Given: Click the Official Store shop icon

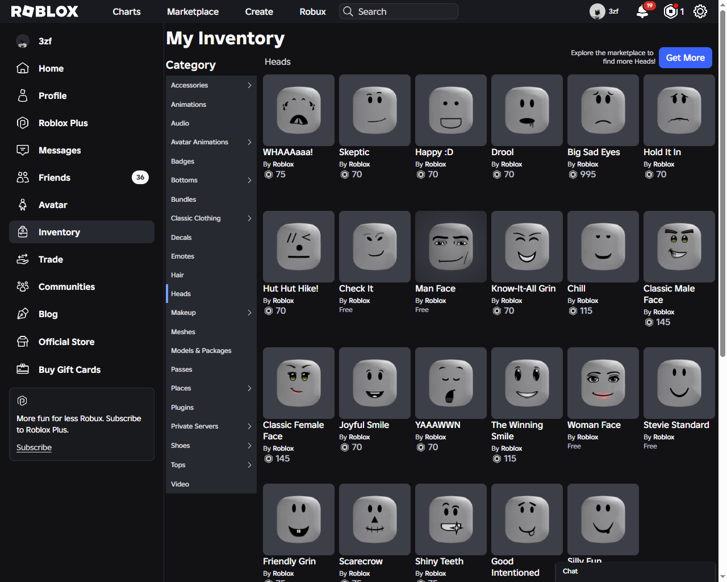Looking at the screenshot, I should (x=23, y=342).
